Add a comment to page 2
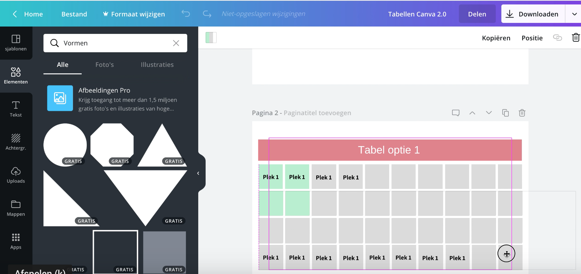 (x=456, y=113)
